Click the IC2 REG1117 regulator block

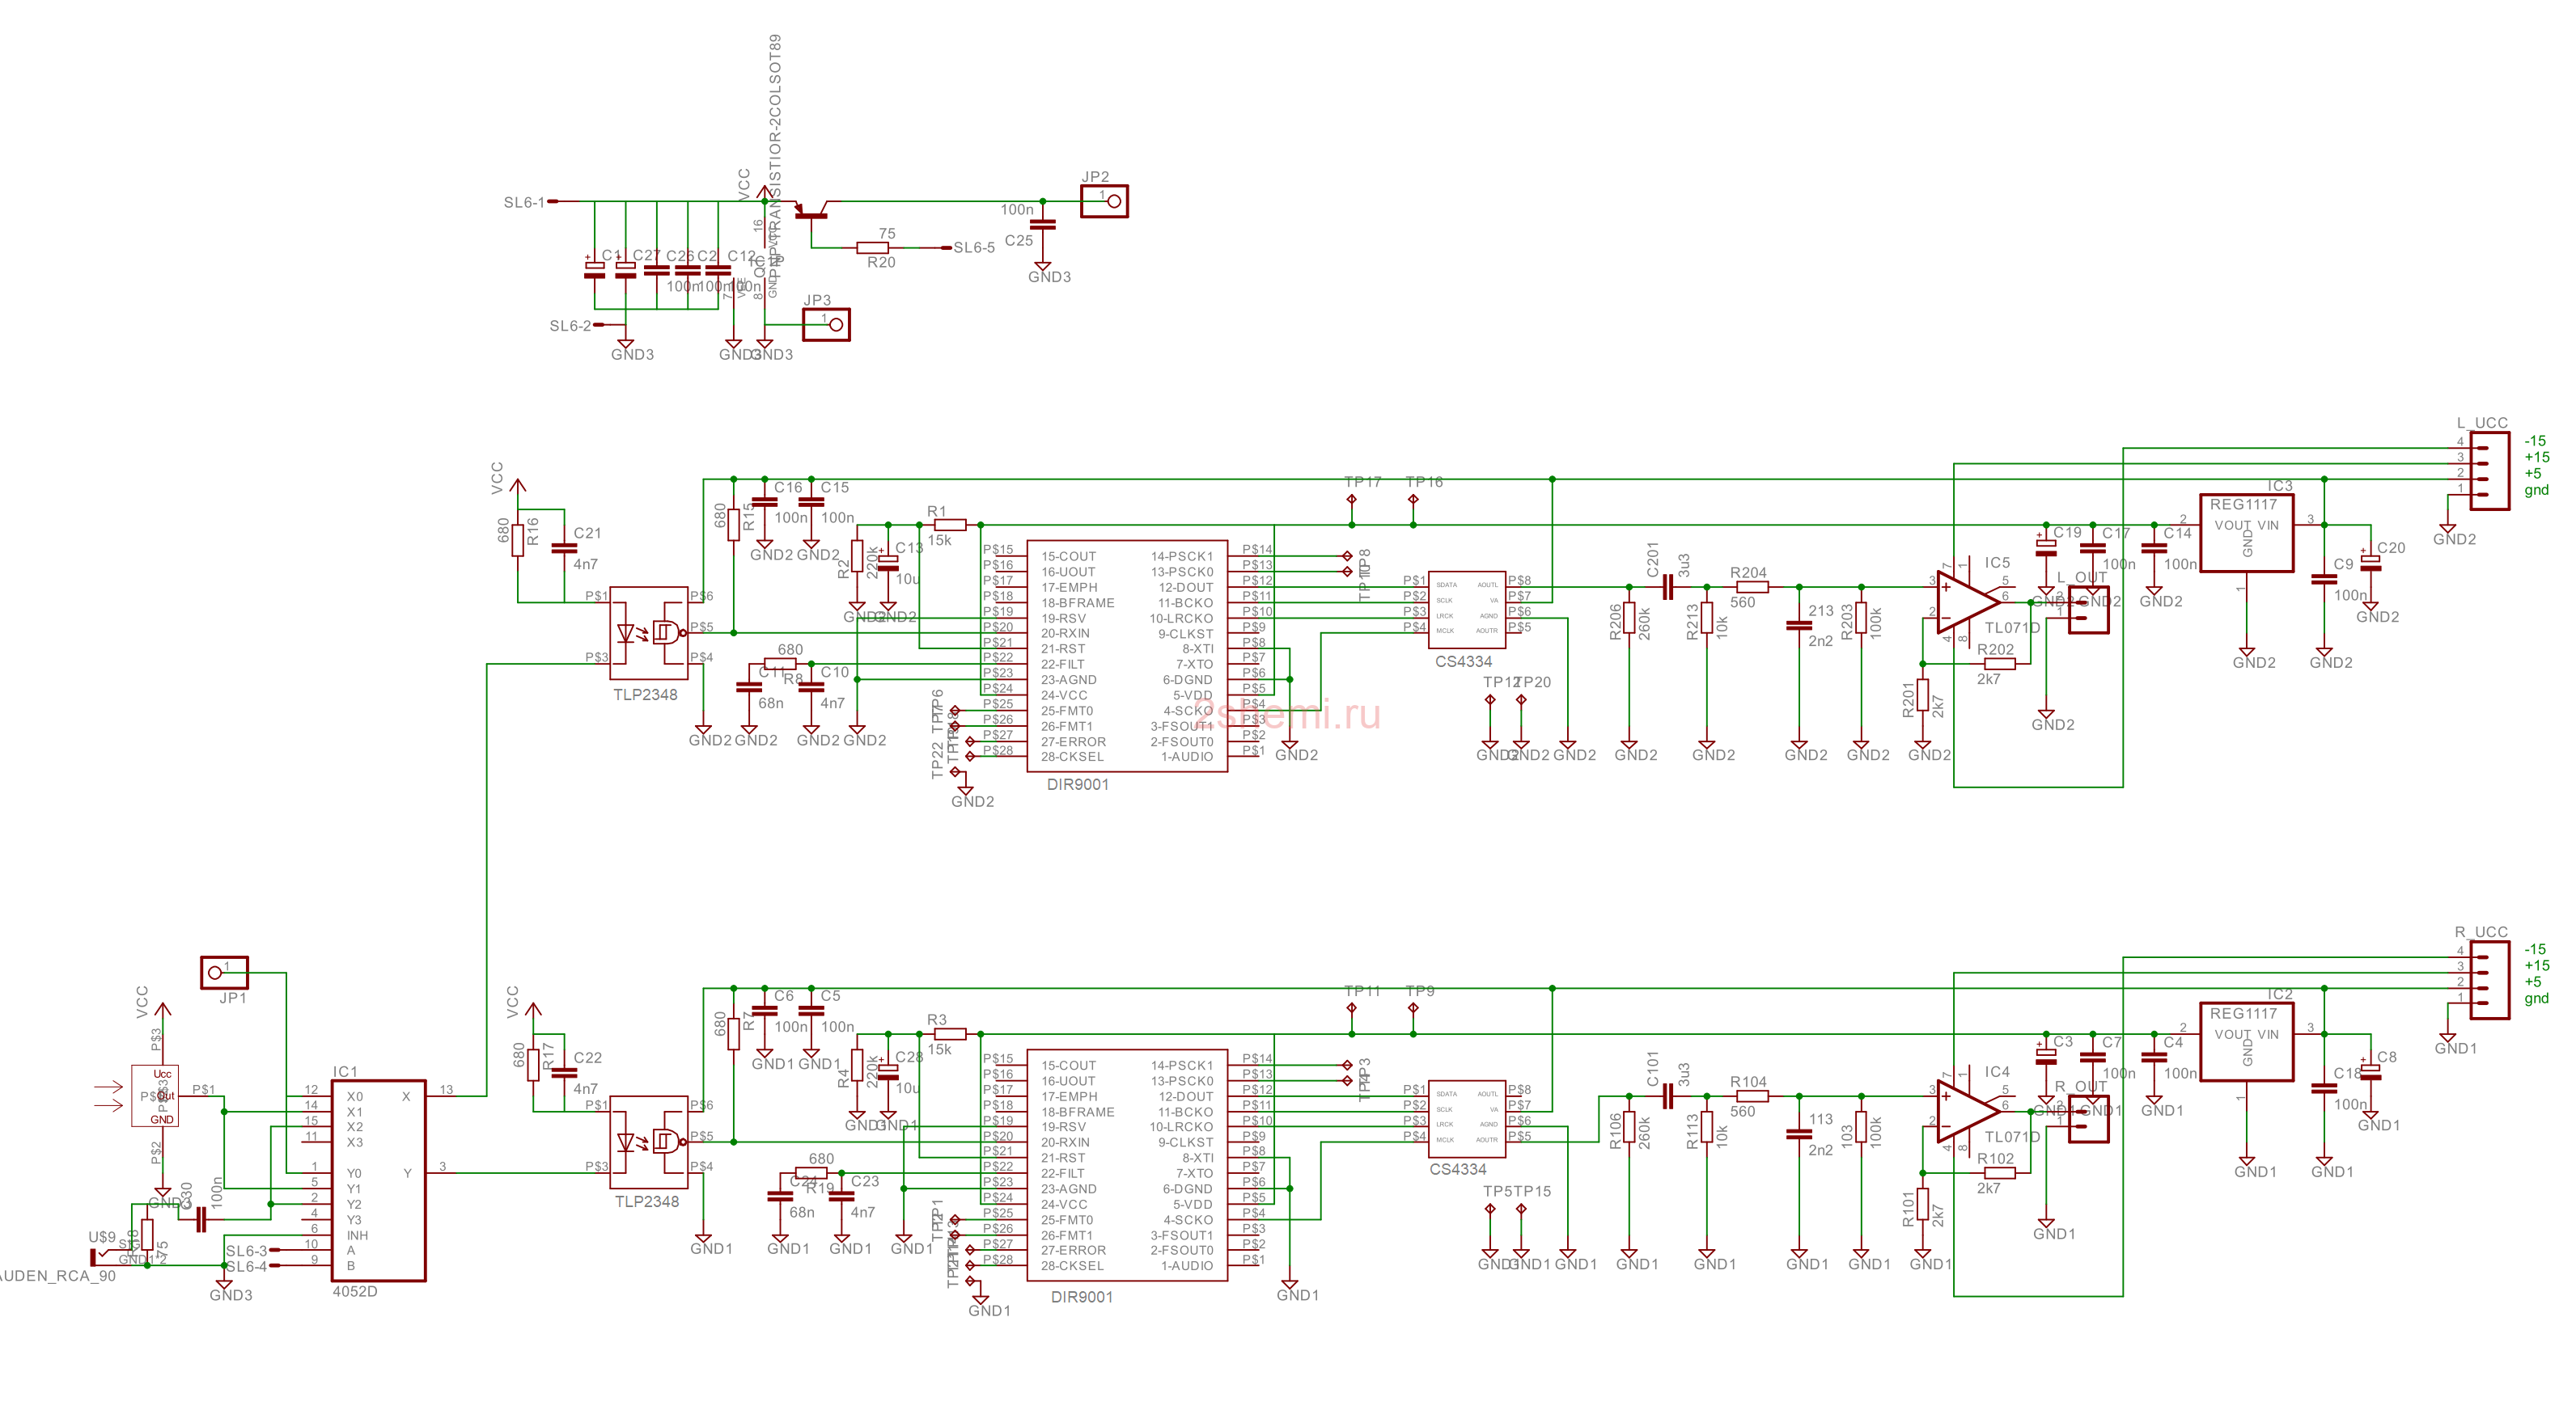2246,1042
